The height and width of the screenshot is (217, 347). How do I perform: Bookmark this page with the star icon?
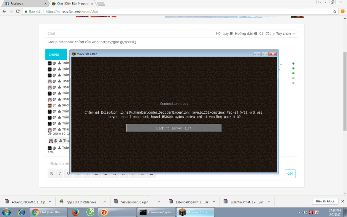coord(334,11)
